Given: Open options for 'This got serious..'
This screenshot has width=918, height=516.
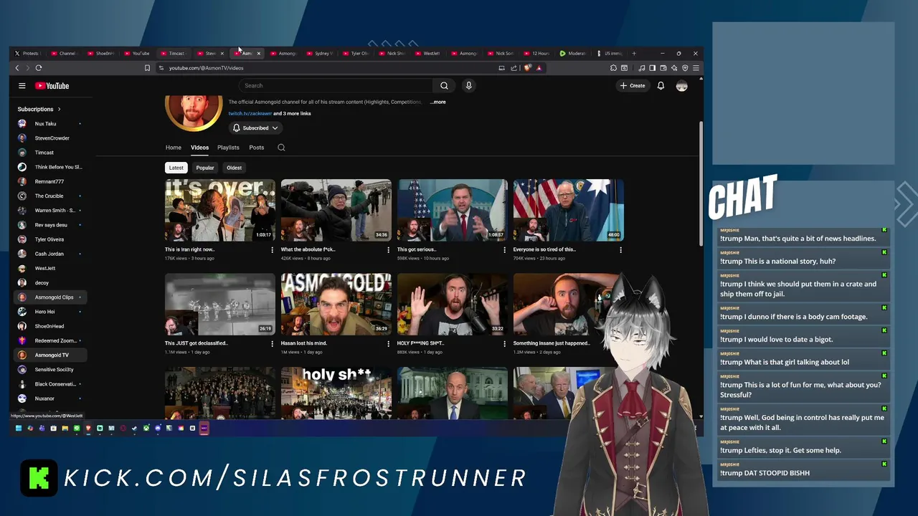Looking at the screenshot, I should point(504,250).
